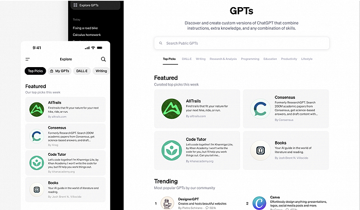
Task: Switch to the Education tab
Action: tap(270, 59)
